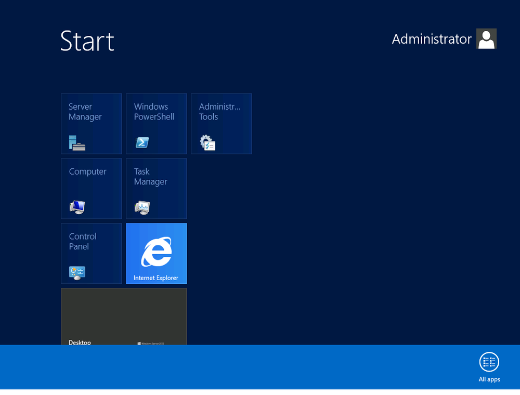
Task: Click the 'Desktop' tile caption
Action: point(80,343)
